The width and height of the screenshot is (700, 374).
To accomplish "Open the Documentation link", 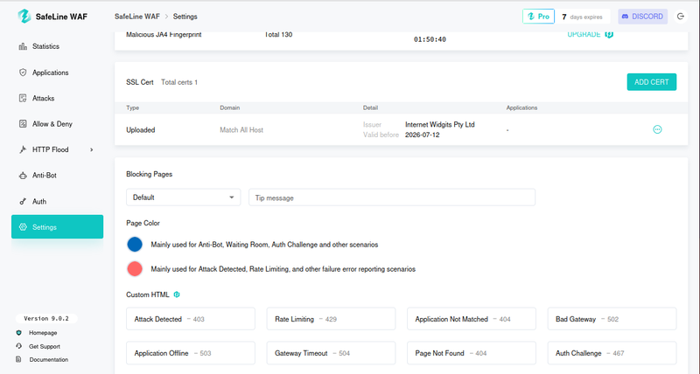I will pos(49,359).
